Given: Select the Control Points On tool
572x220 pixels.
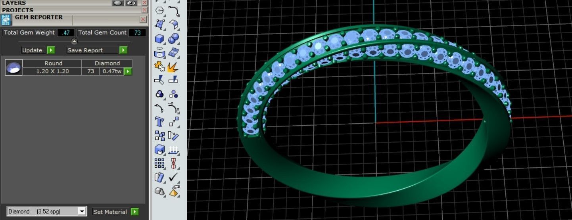Looking at the screenshot, I should 173,108.
